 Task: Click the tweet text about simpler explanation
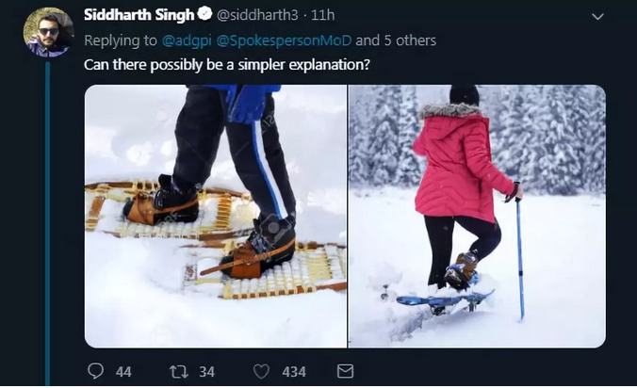pyautogui.click(x=226, y=65)
